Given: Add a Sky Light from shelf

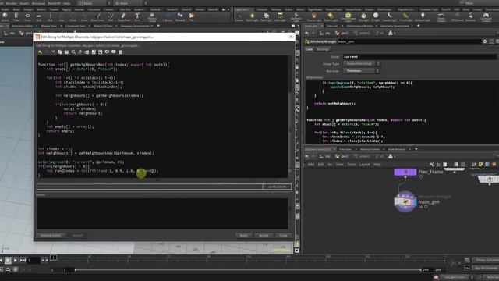Looking at the screenshot, I should click(363, 17).
